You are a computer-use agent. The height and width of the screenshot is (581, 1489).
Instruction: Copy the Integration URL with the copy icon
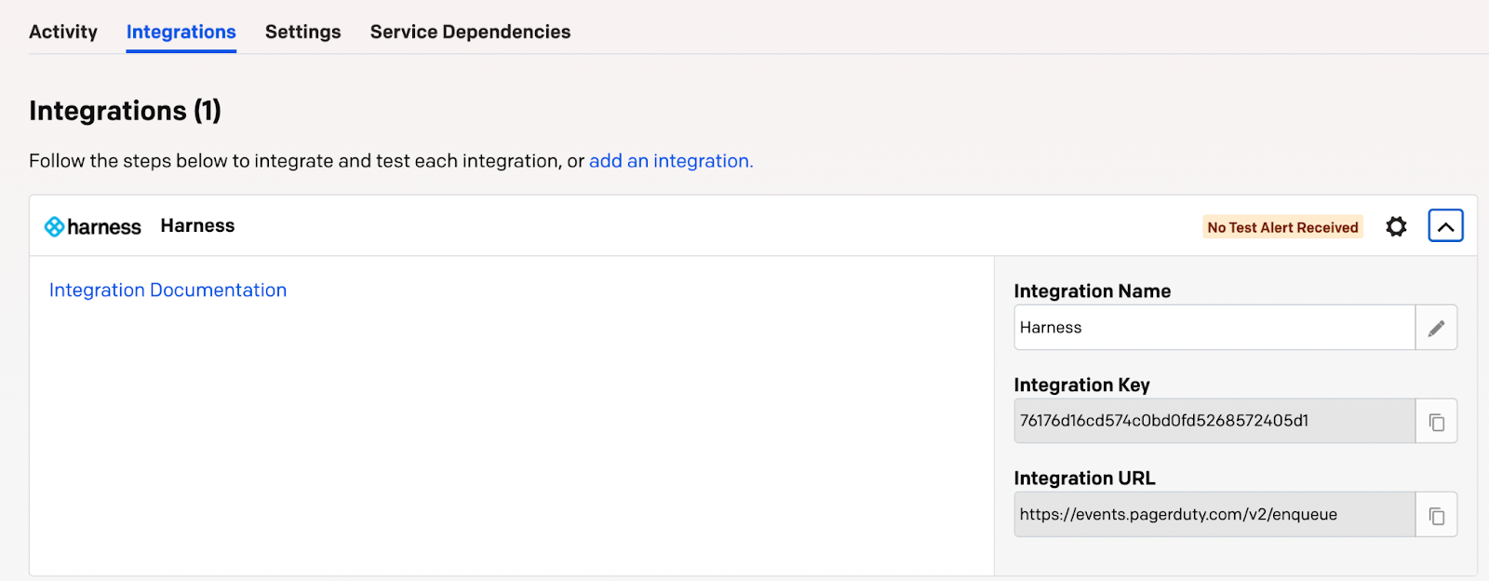pos(1436,514)
